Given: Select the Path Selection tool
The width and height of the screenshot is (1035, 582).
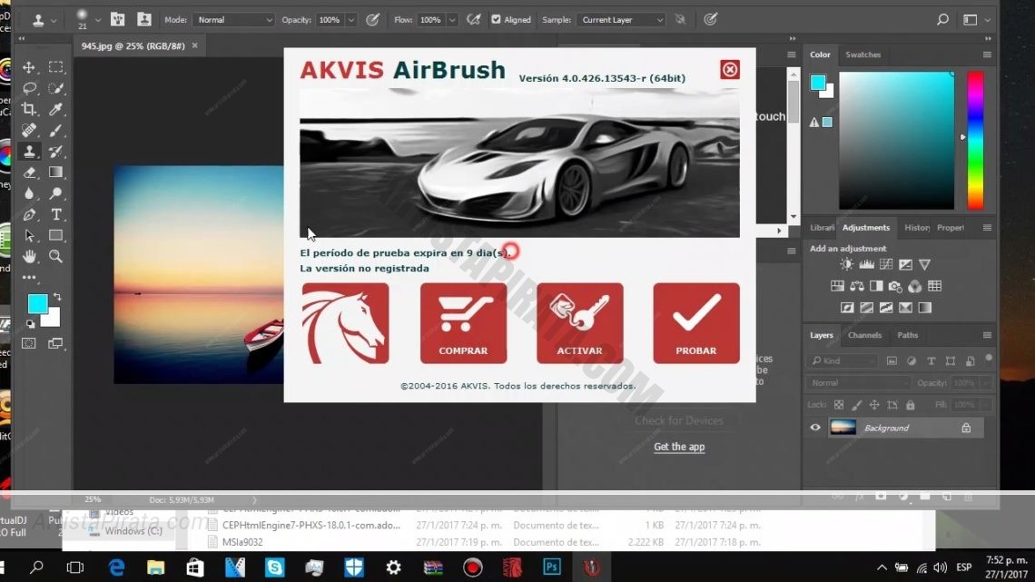Looking at the screenshot, I should pos(29,235).
